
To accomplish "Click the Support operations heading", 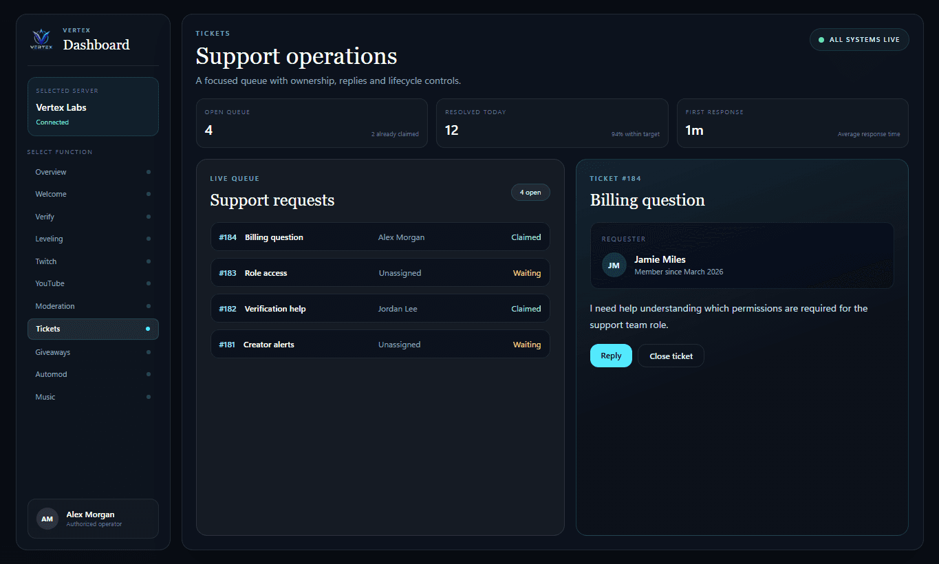I will coord(296,56).
